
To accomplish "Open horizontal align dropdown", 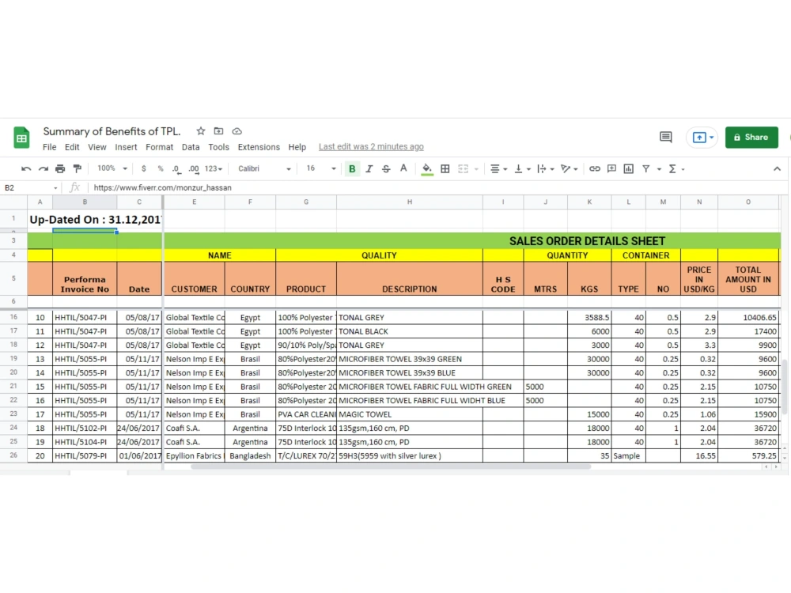I will pyautogui.click(x=498, y=169).
